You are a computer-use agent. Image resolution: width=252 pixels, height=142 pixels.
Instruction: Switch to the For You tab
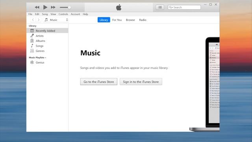pyautogui.click(x=117, y=20)
